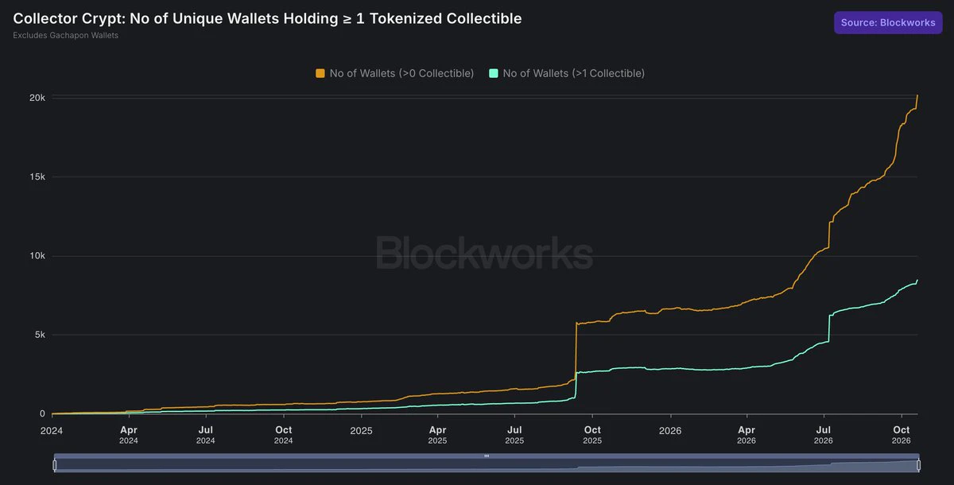954x485 pixels.
Task: Click the 5k y-axis label
Action: pos(40,335)
